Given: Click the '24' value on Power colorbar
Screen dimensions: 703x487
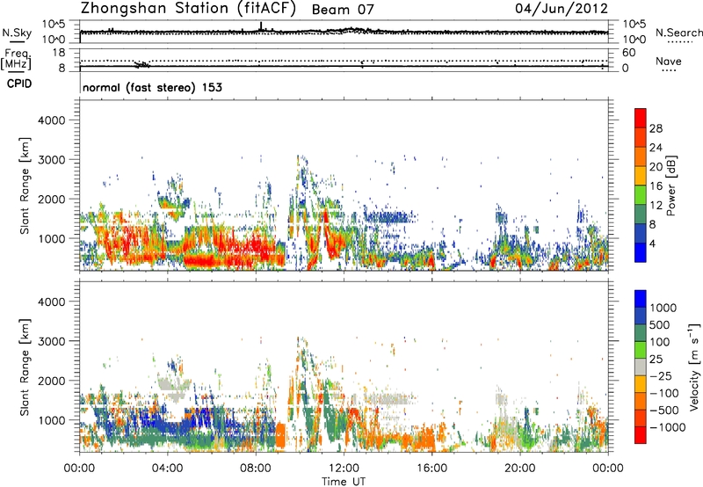Looking at the screenshot, I should pos(656,148).
